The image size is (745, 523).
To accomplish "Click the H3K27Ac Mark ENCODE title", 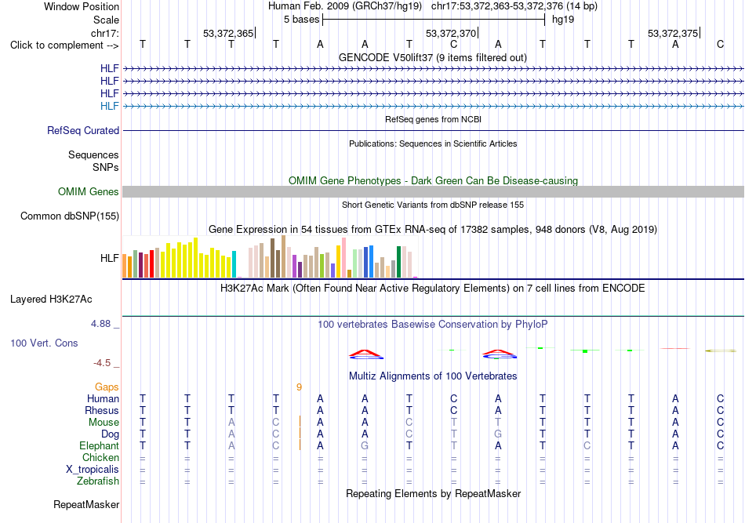I will click(433, 289).
